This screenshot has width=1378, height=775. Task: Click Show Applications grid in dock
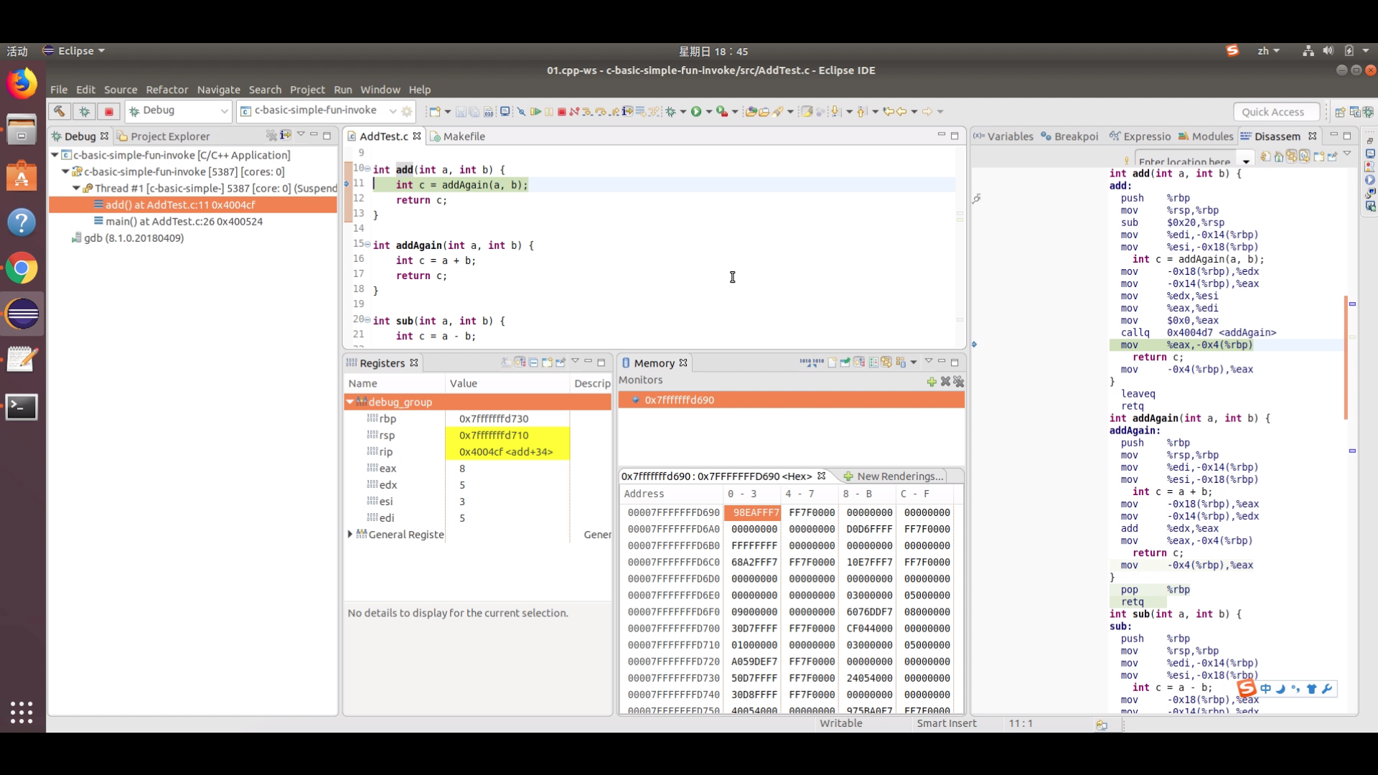[x=22, y=712]
